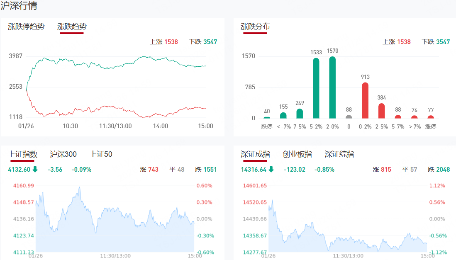The width and height of the screenshot is (456, 260).
Task: Click 涨 743 in Shanghai index panel
Action: click(149, 169)
